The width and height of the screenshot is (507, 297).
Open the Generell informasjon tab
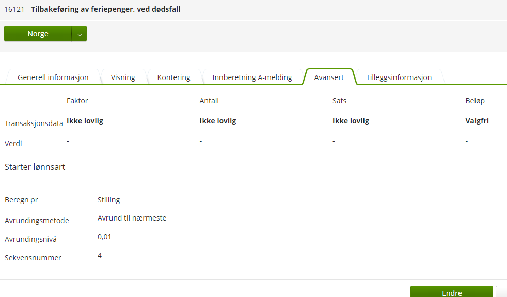tap(53, 77)
